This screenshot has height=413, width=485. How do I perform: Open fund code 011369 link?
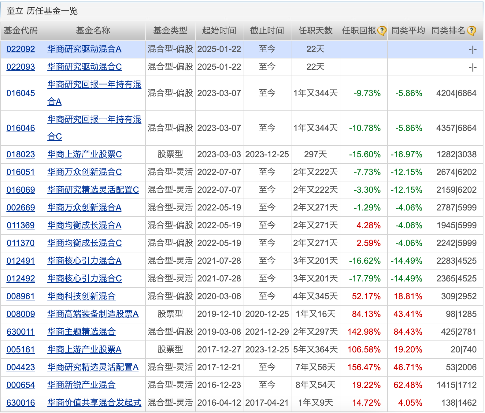(20, 225)
